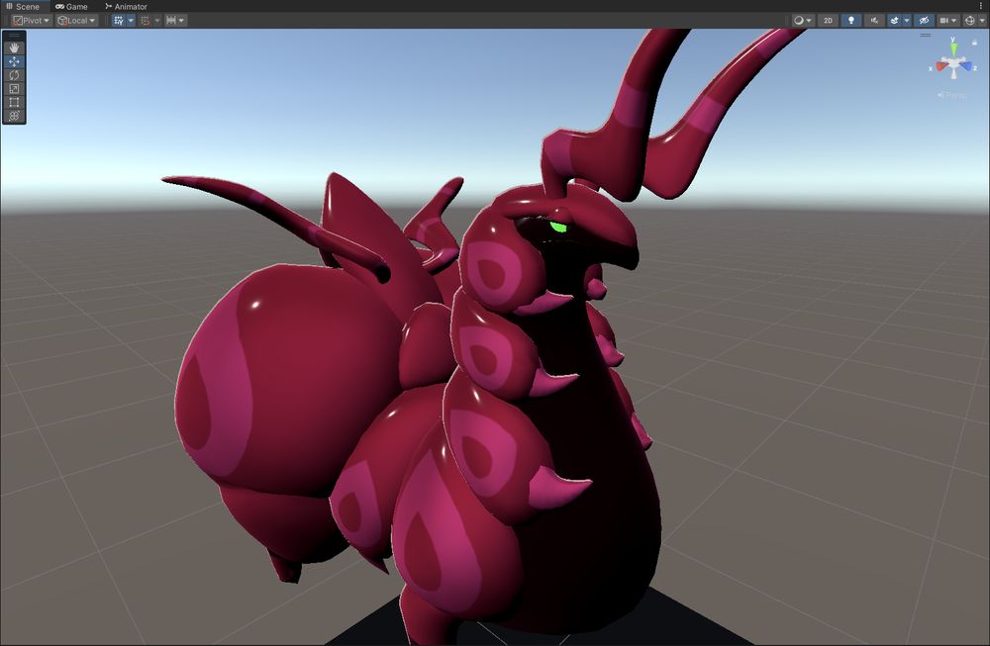Click the orientation gizmo center cube
The height and width of the screenshot is (646, 990).
click(954, 63)
